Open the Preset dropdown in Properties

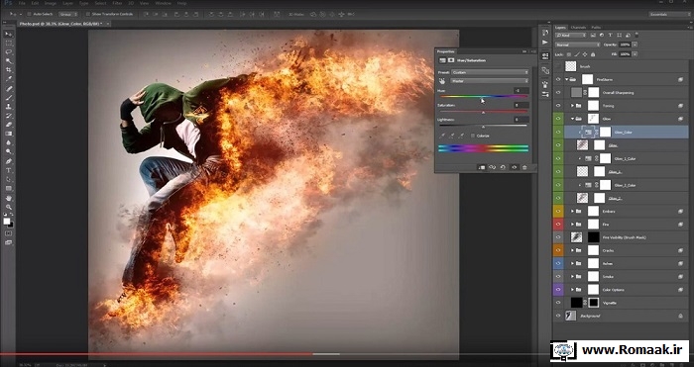[x=490, y=72]
